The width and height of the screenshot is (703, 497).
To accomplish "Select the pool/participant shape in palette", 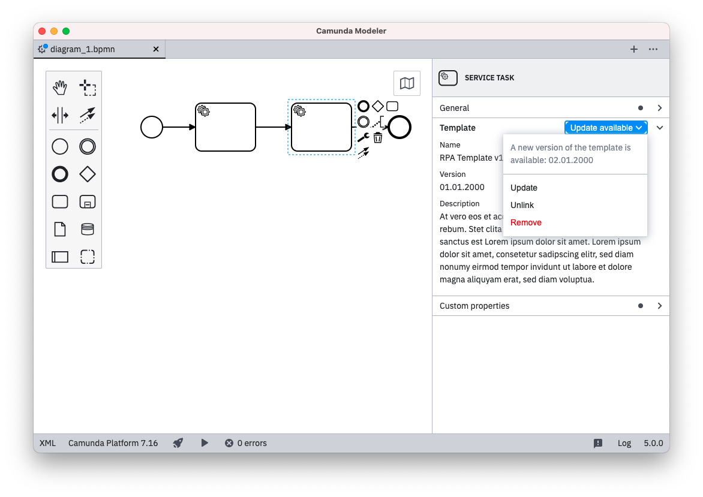I will 60,257.
